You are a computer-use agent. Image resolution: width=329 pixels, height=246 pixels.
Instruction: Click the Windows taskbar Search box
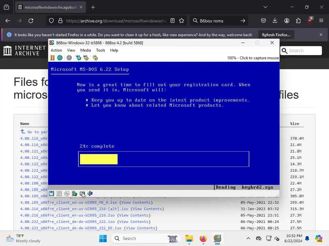click(x=146, y=238)
